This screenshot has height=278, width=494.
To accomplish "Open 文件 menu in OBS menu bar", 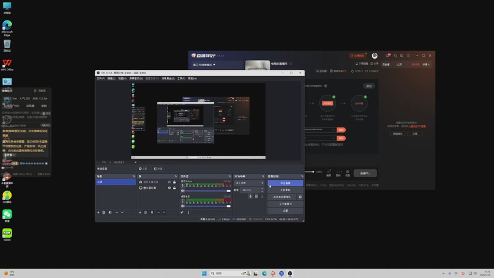I will tap(101, 78).
